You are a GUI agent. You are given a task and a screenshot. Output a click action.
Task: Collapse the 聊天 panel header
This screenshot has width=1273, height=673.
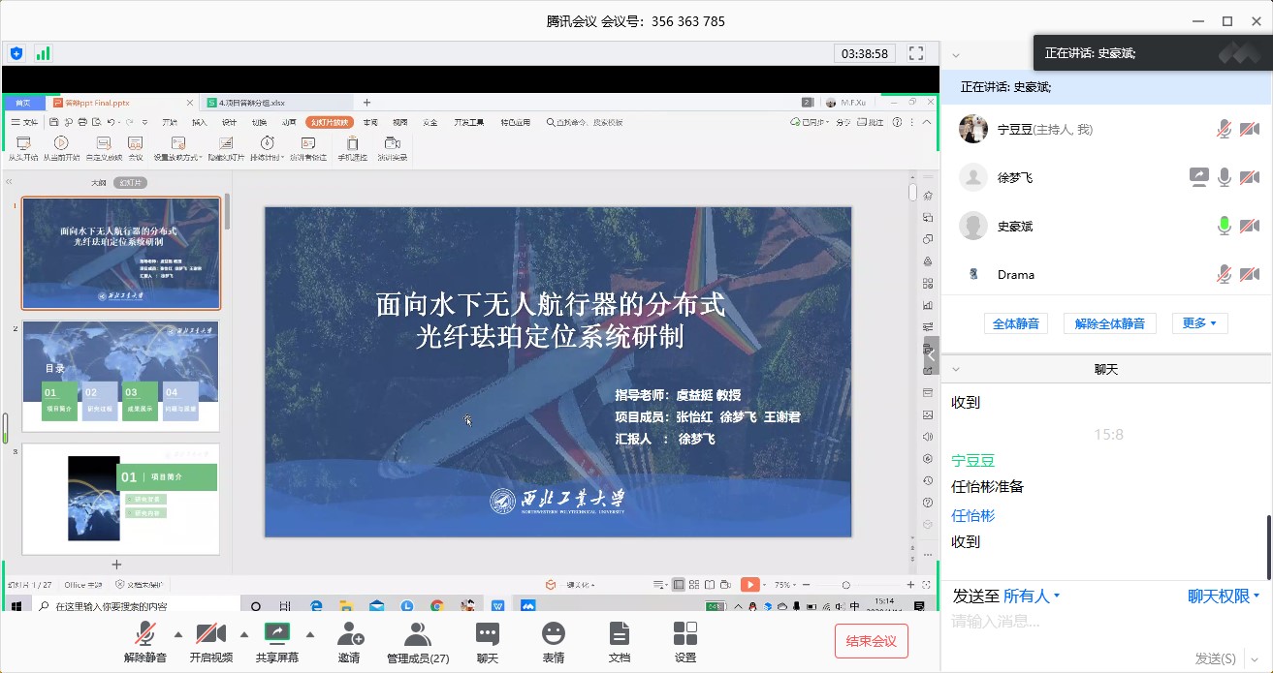click(956, 369)
